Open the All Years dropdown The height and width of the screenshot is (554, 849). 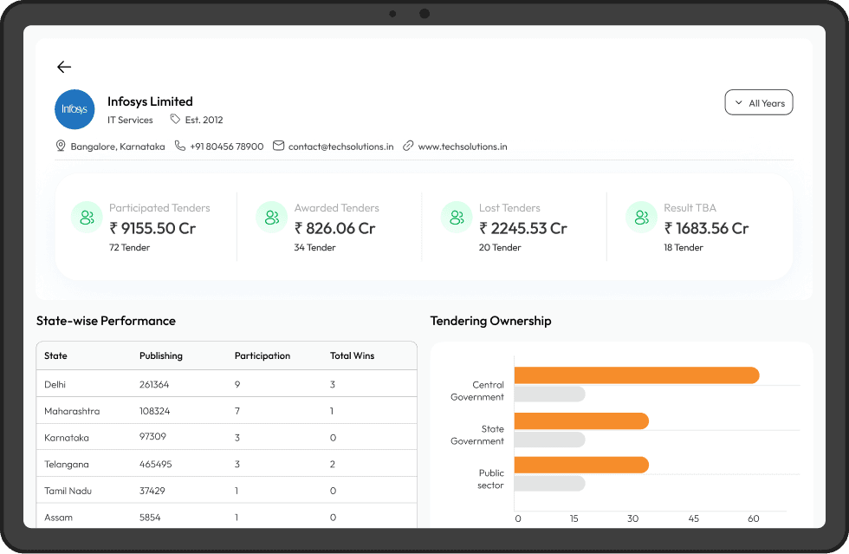(x=758, y=103)
